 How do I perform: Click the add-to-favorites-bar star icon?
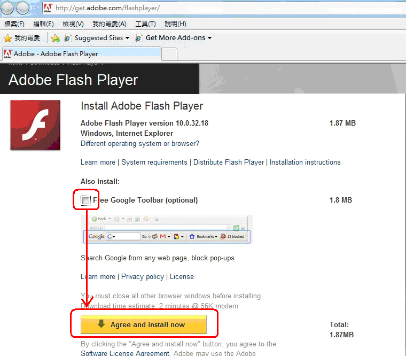tap(56, 38)
